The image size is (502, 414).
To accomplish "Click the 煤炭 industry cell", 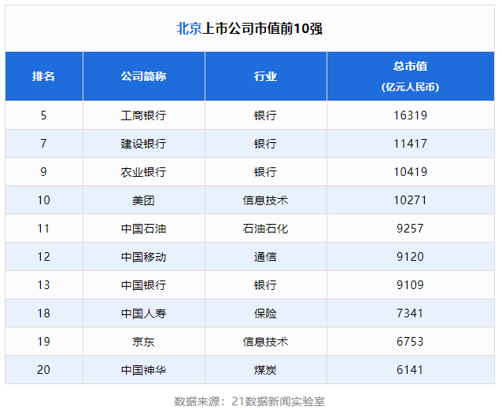I will point(265,370).
